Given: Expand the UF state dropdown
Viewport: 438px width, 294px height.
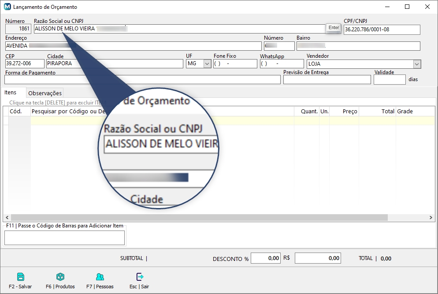Looking at the screenshot, I should click(x=207, y=64).
